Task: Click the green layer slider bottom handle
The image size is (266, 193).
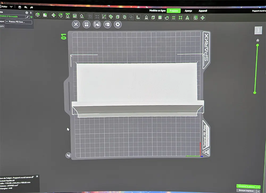Action: coord(255,93)
